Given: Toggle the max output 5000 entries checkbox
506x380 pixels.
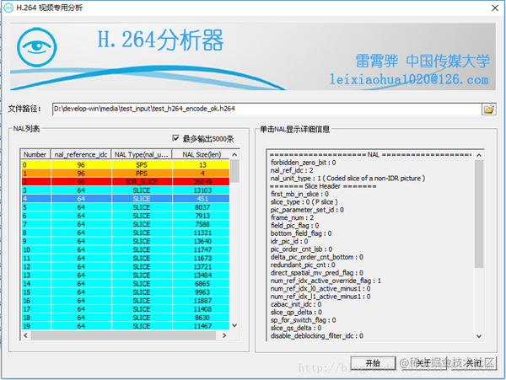Looking at the screenshot, I should 175,138.
